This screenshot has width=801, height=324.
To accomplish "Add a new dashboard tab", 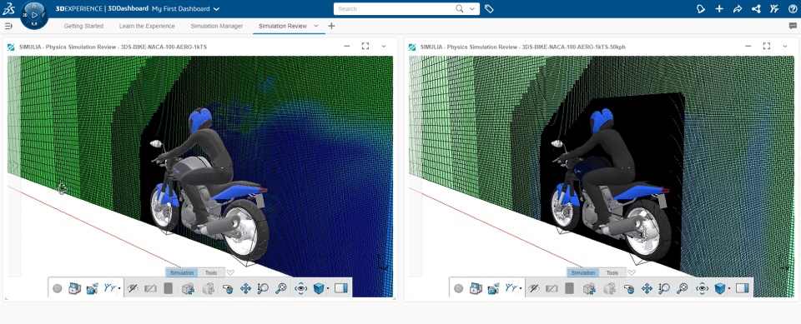I will 331,26.
